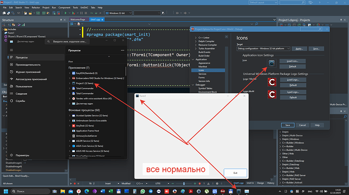Open the Task Manager three-dots options menu
The height and width of the screenshot is (195, 349).
[x=122, y=50]
